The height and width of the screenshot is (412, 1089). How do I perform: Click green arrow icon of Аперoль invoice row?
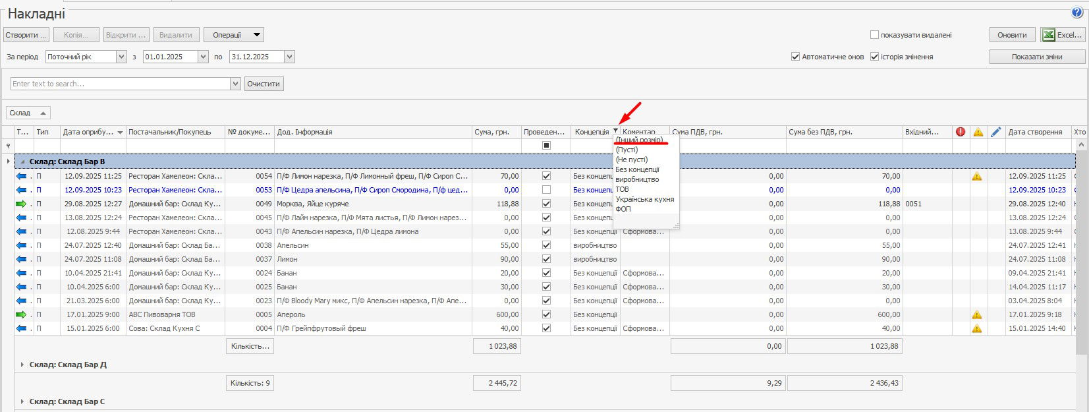21,314
